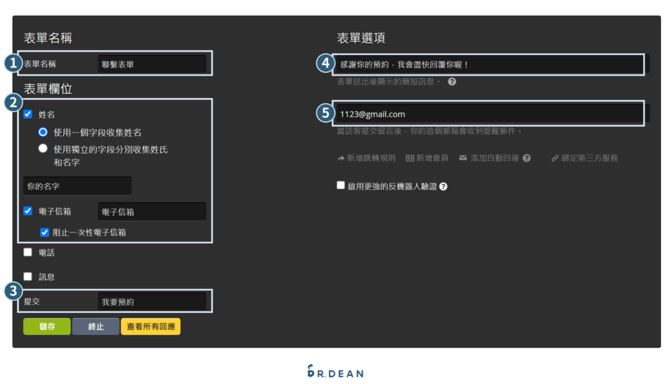Click the help icon beside 啟用更強的反機器人驗證
The image size is (671, 384).
(x=444, y=186)
